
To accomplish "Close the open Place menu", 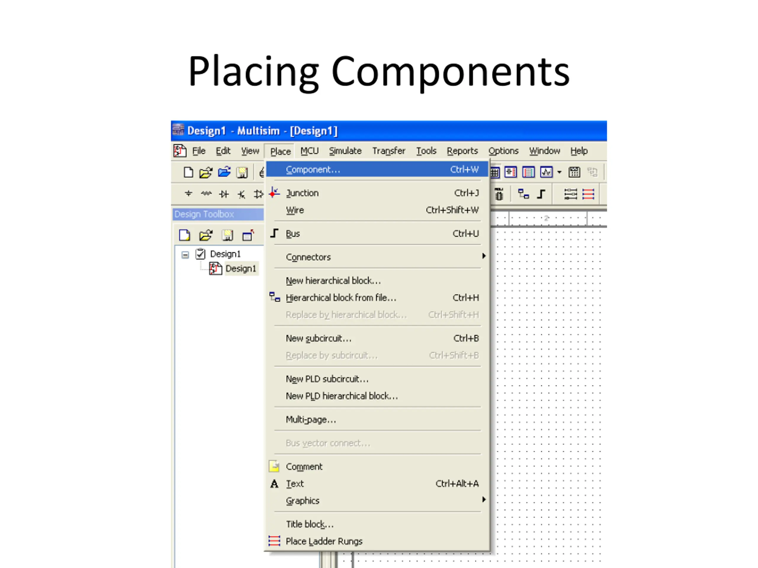I will click(280, 151).
